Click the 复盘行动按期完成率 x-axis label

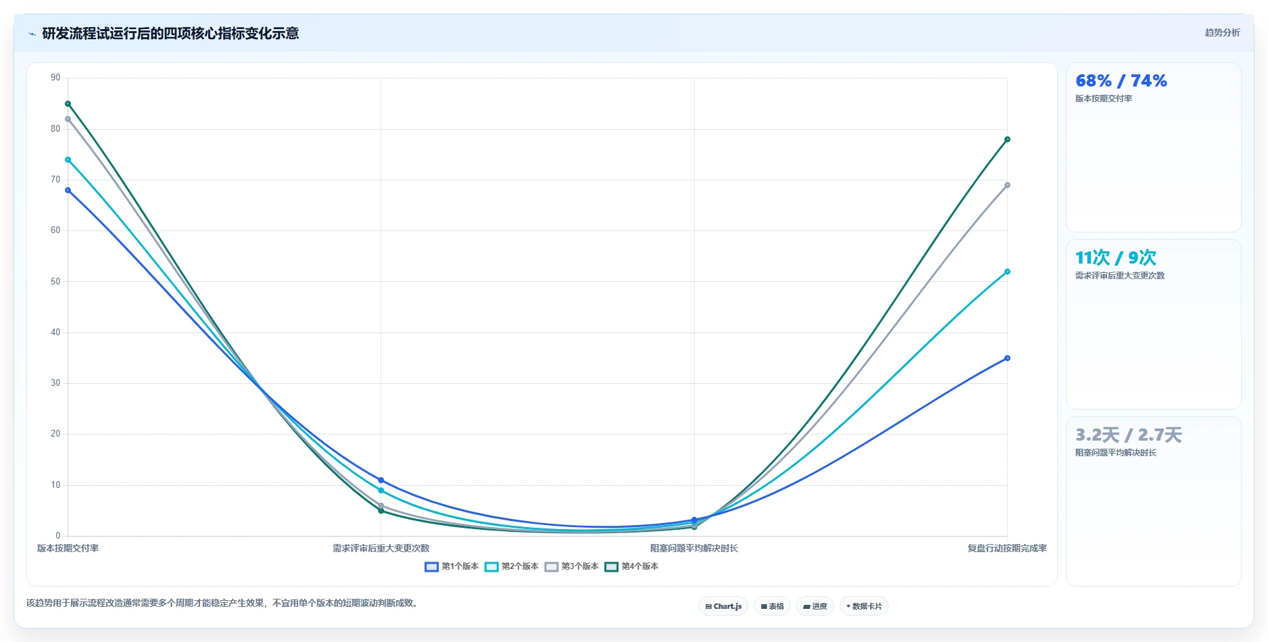[x=1007, y=549]
